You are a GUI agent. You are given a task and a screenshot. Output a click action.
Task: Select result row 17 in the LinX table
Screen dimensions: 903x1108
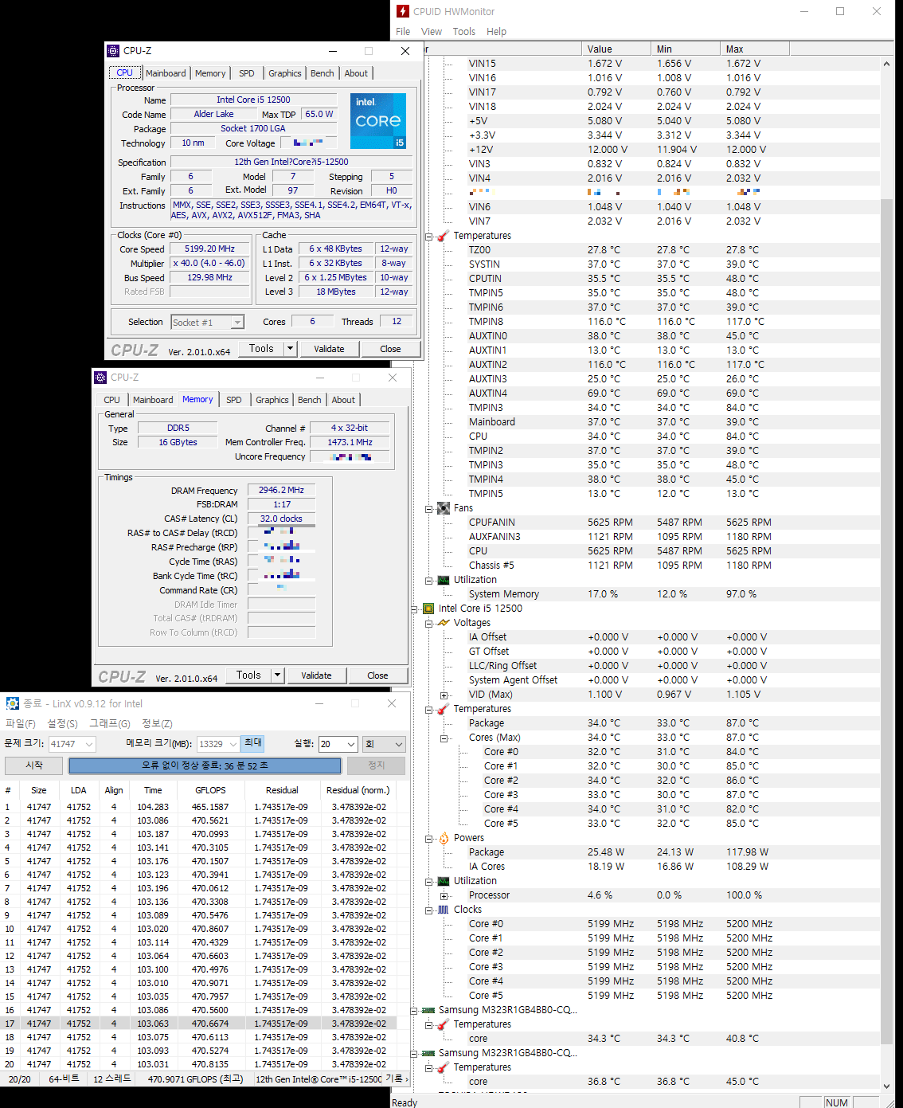(198, 1024)
